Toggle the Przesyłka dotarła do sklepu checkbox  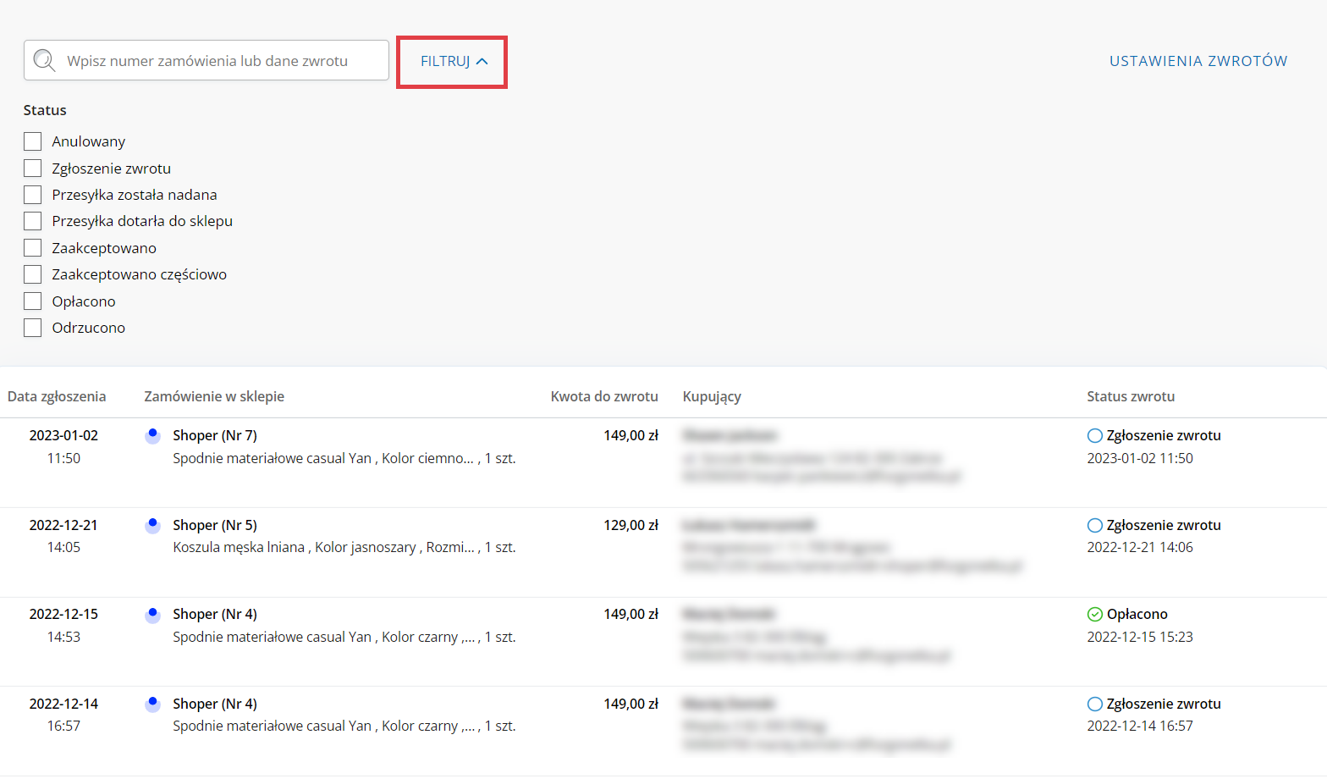pos(33,221)
